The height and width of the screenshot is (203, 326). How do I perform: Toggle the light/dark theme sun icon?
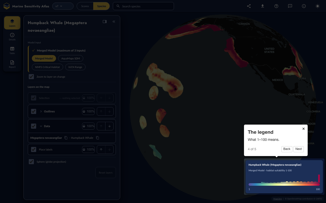click(x=318, y=6)
